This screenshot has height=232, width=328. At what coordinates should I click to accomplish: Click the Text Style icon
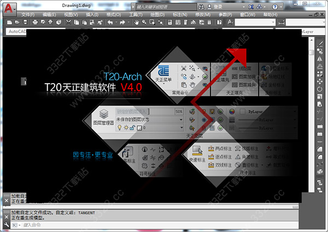230,22
